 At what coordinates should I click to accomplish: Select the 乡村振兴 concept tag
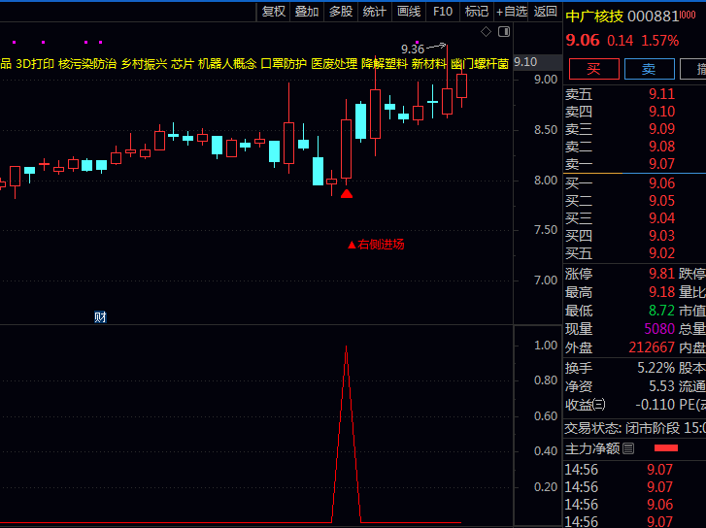(144, 64)
